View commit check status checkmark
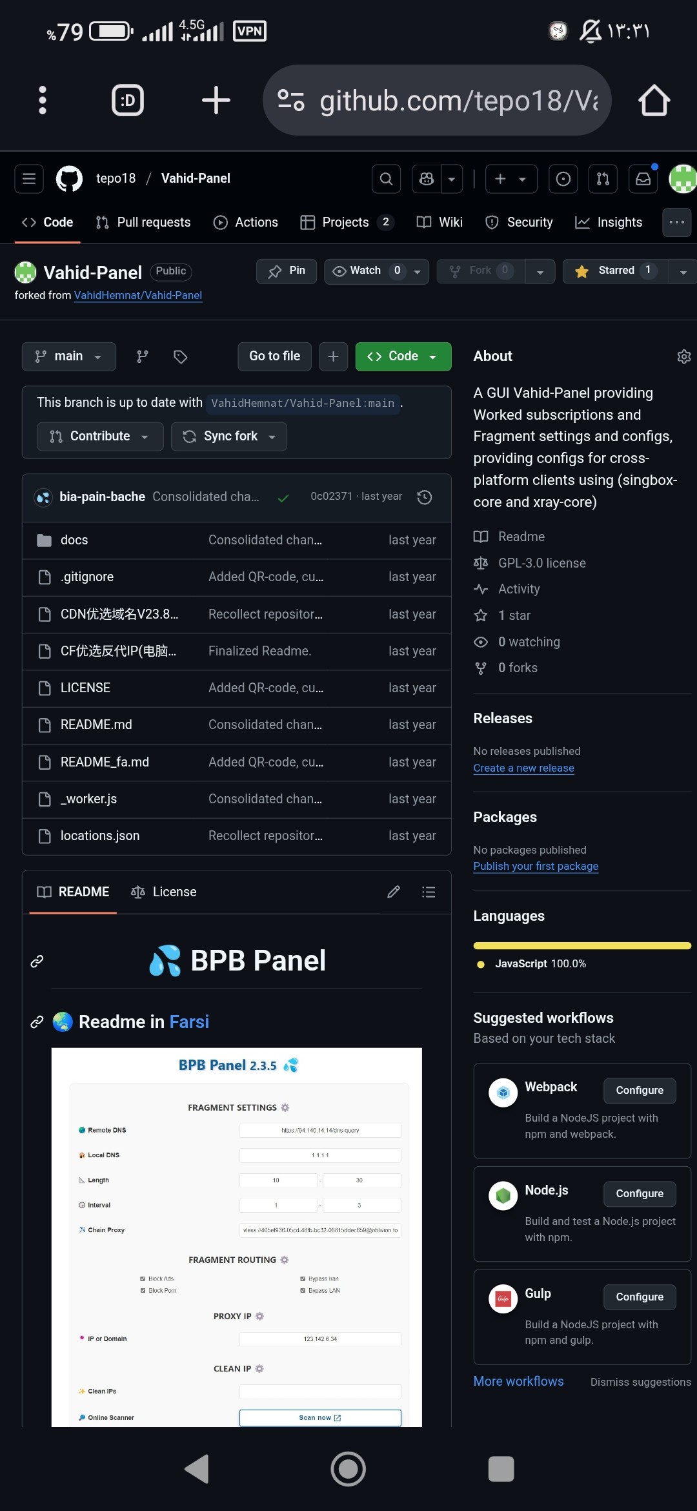This screenshot has width=697, height=1511. pos(283,497)
